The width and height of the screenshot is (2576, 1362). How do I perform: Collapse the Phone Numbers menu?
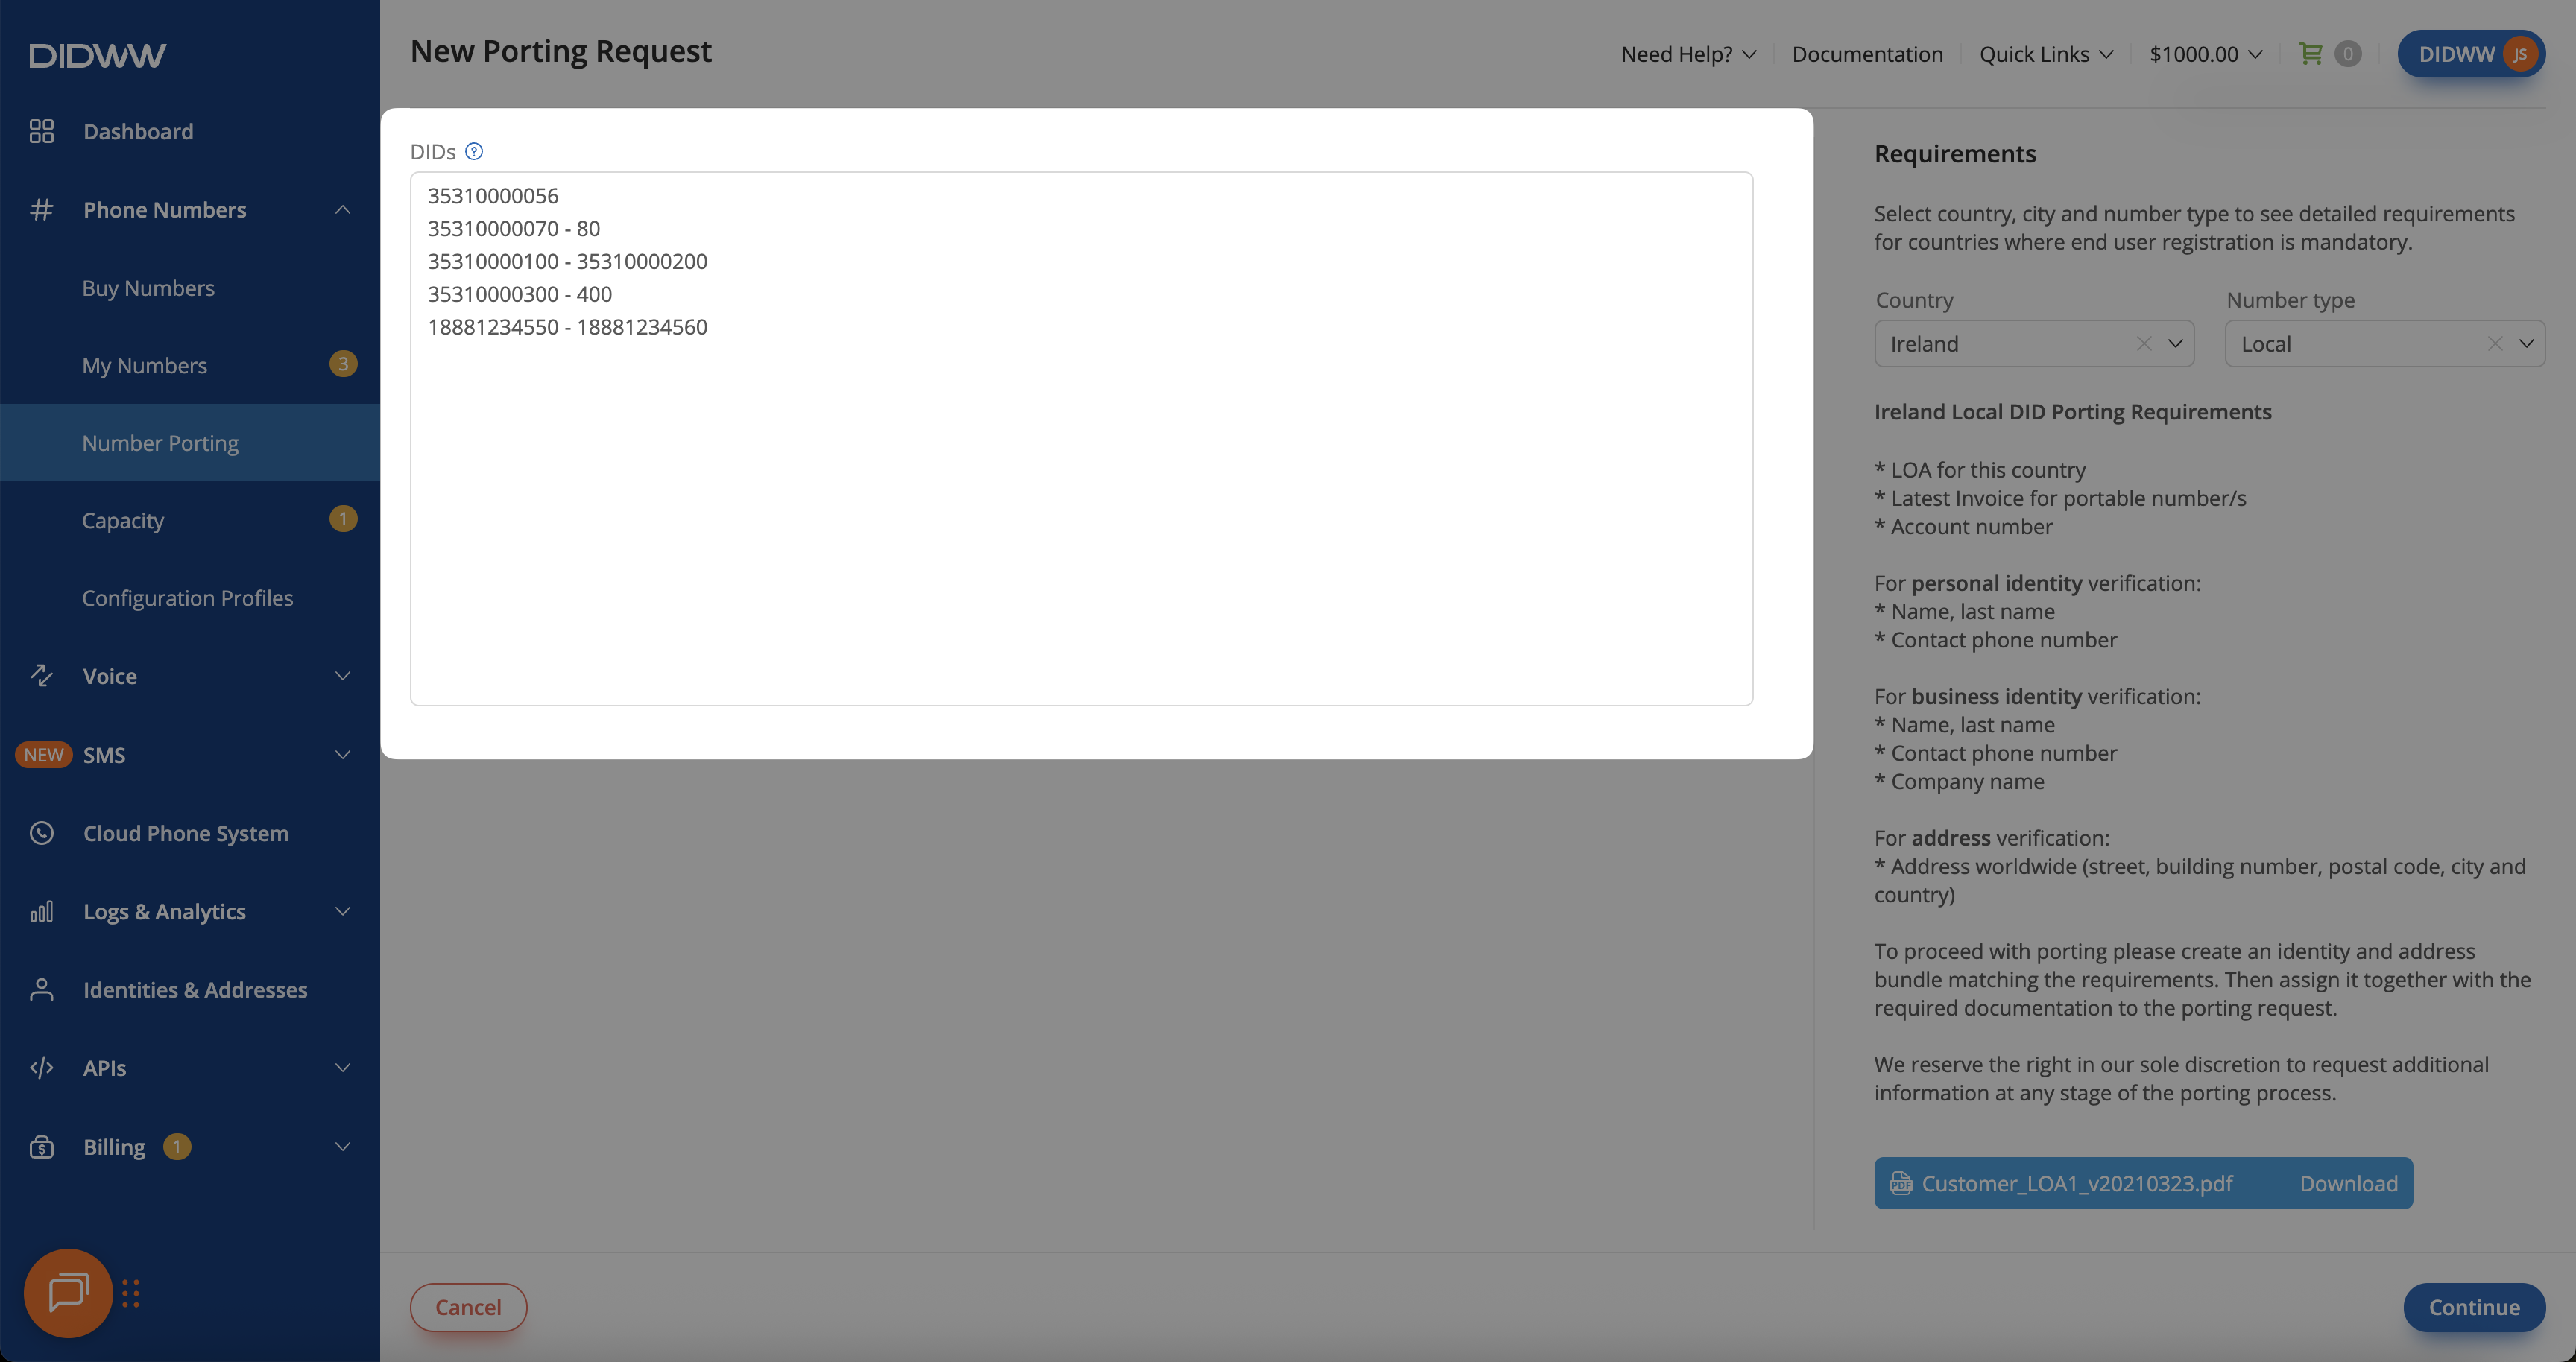point(342,210)
